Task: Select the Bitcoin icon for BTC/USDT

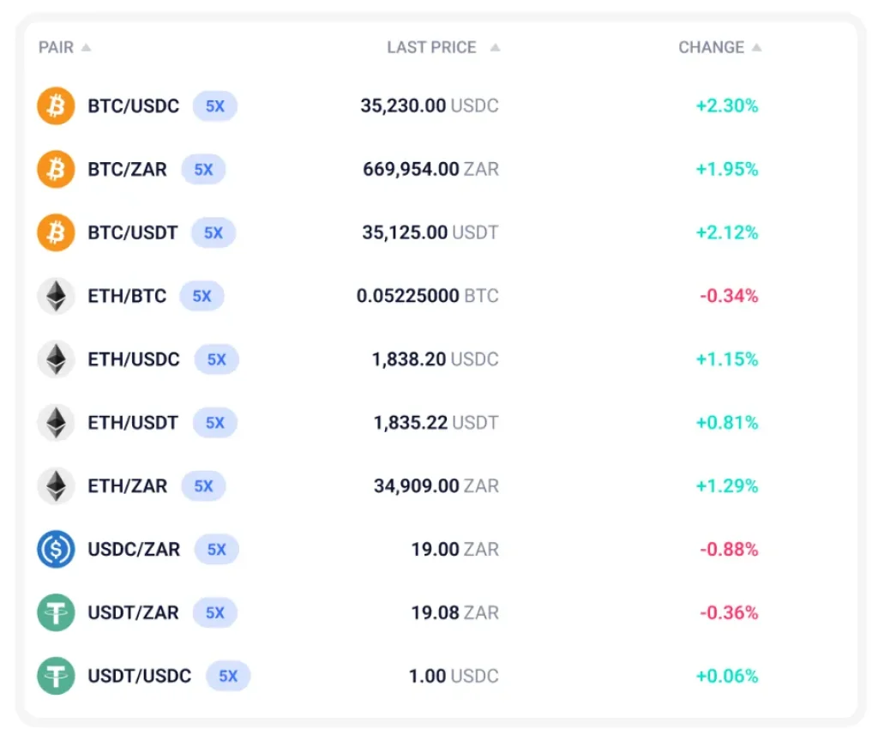Action: click(x=56, y=232)
